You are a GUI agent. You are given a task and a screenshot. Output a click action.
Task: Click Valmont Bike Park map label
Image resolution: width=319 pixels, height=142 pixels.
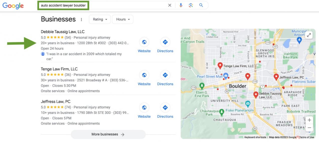[x=290, y=55]
